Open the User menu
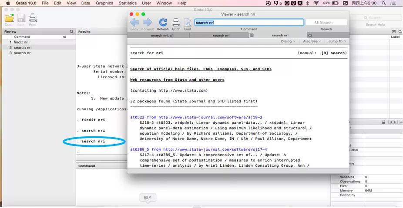The height and width of the screenshot is (208, 403). click(x=146, y=3)
